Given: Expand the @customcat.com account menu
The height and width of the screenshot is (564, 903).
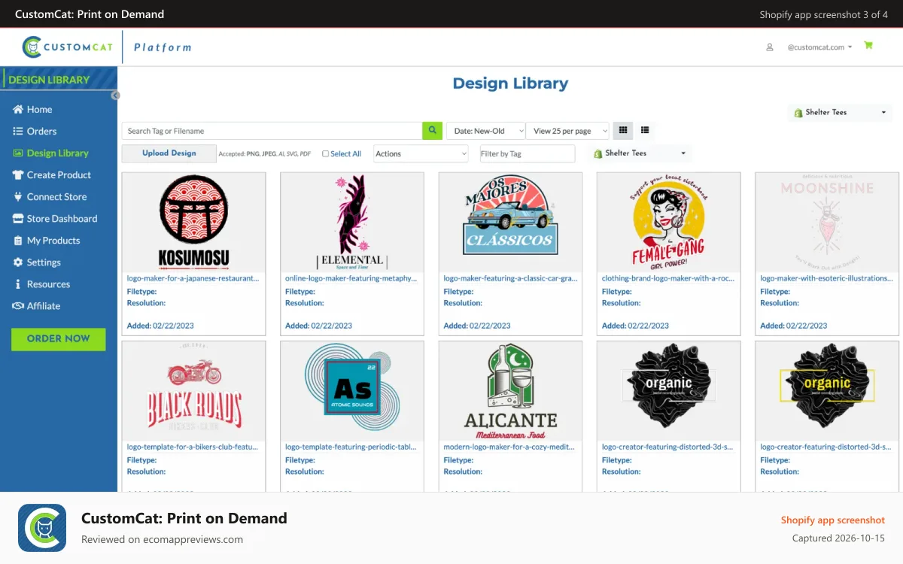Looking at the screenshot, I should (x=820, y=47).
